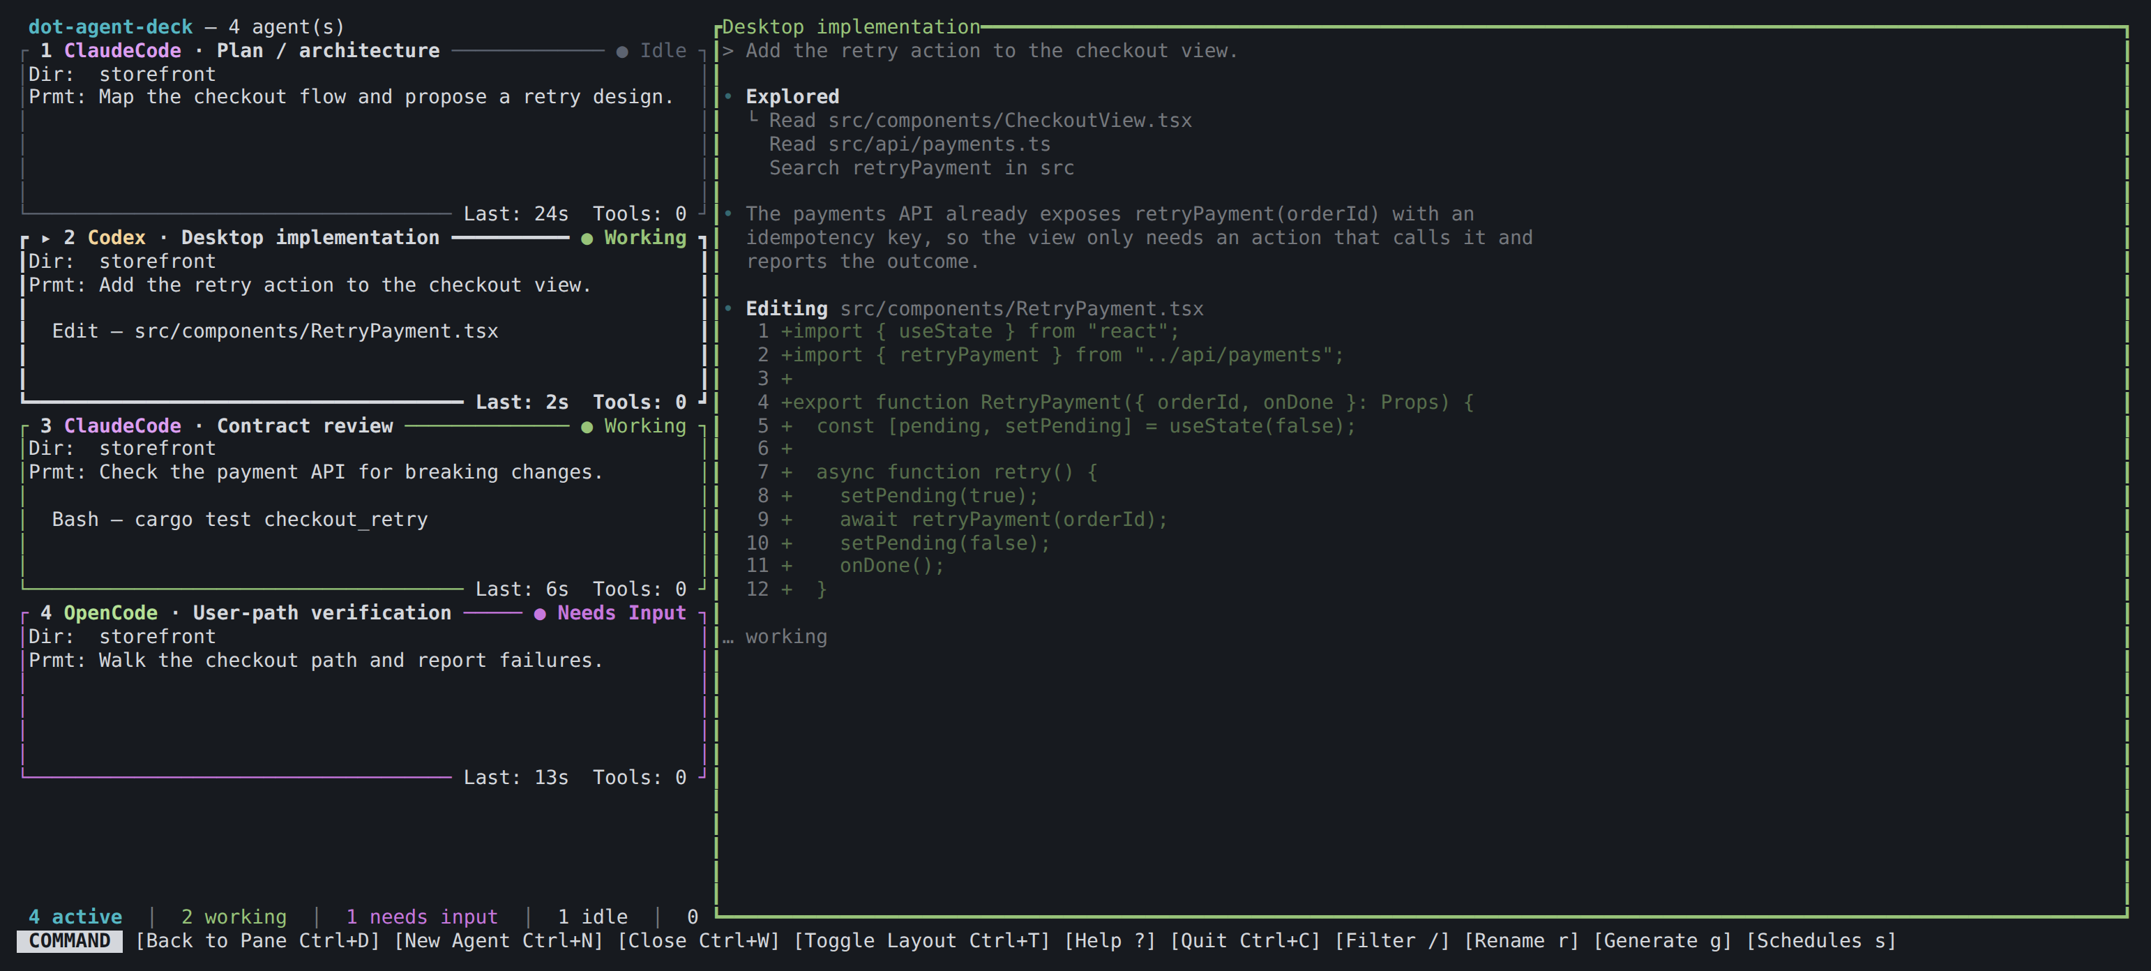
Task: Click Back to Pane Ctrl+D
Action: coord(257,941)
